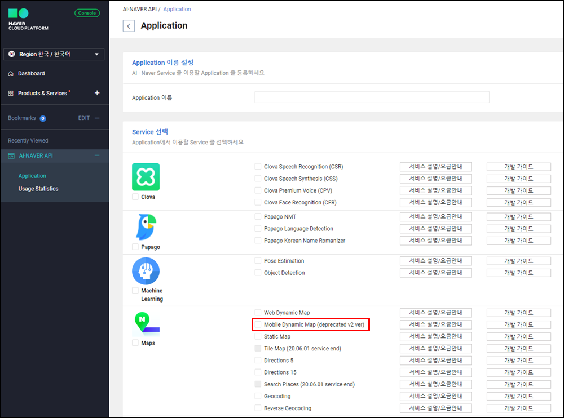
Task: Enable Clova Face Recognition (CFR)
Action: click(x=258, y=202)
